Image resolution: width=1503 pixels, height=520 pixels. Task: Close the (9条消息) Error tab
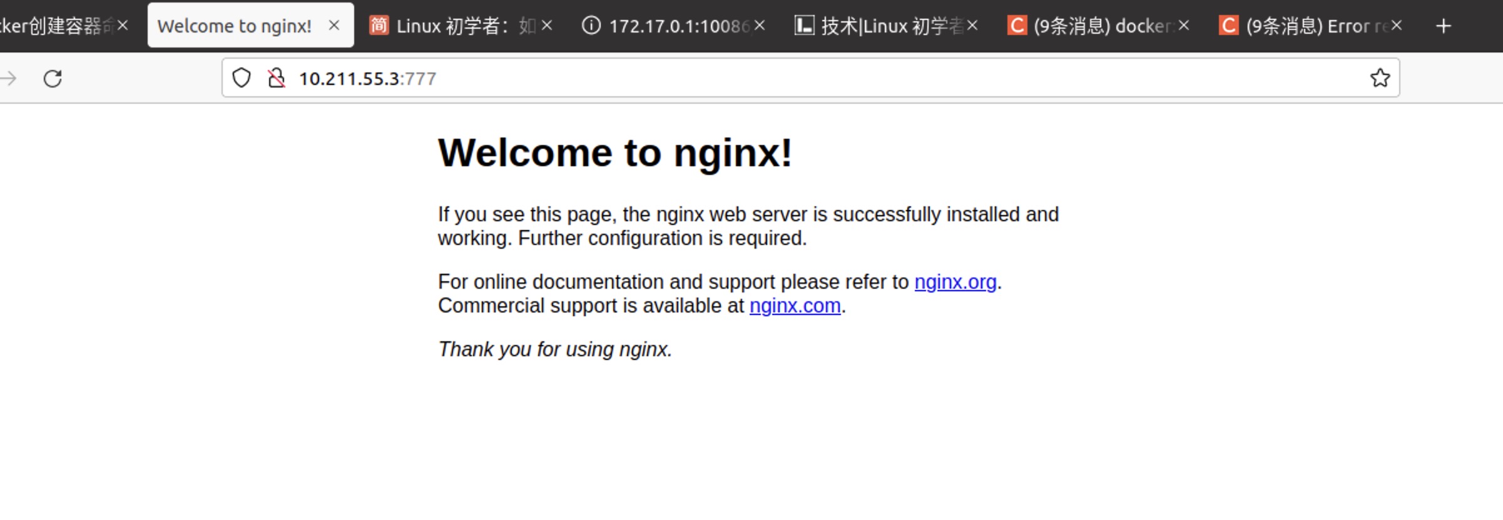click(x=1397, y=26)
